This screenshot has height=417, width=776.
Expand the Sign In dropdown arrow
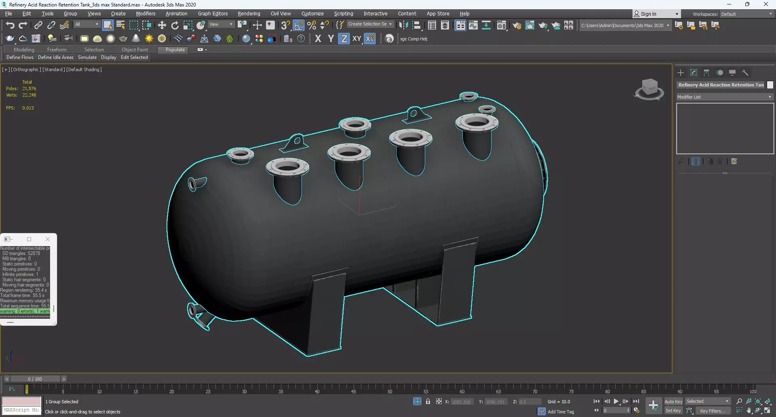click(677, 14)
